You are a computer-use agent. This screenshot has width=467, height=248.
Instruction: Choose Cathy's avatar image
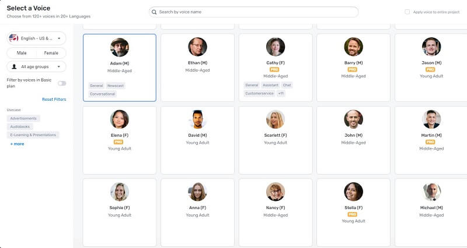pos(275,47)
